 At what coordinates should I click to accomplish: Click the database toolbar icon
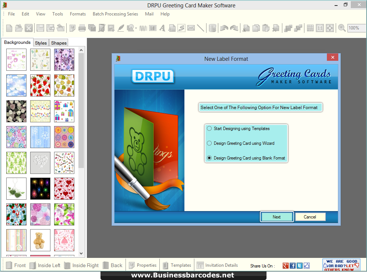point(212,28)
